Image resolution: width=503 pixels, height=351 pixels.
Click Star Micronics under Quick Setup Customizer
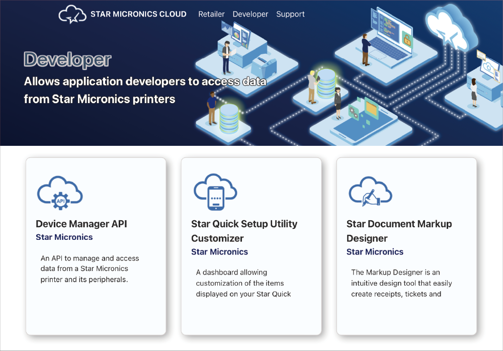click(x=220, y=251)
